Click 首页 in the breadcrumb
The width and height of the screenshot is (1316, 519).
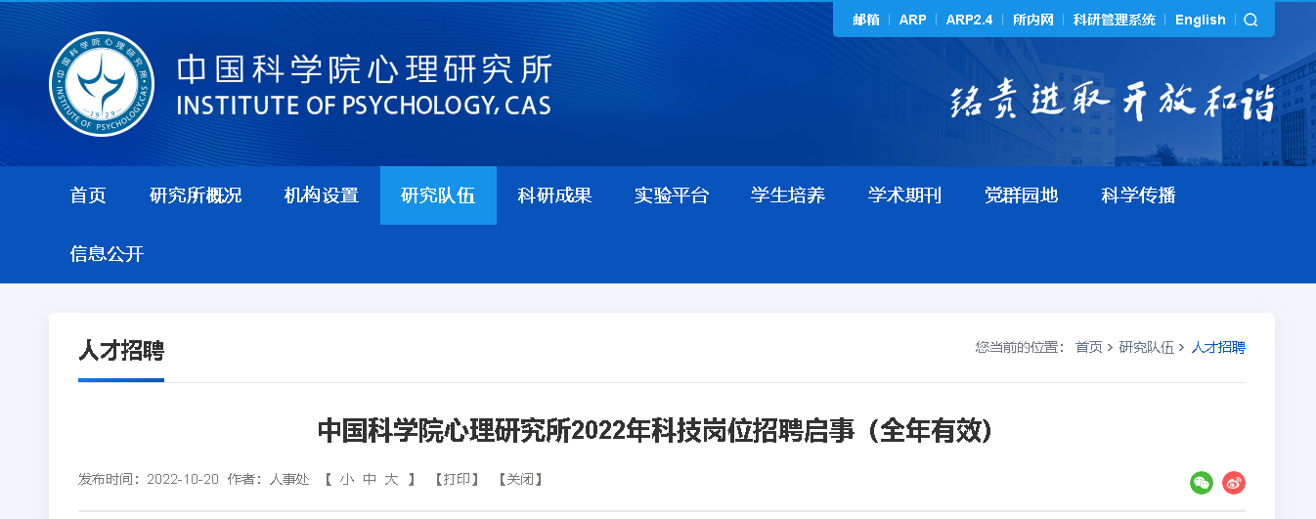point(1088,347)
